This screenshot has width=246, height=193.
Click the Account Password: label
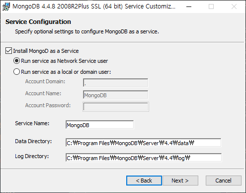[x=48, y=105]
